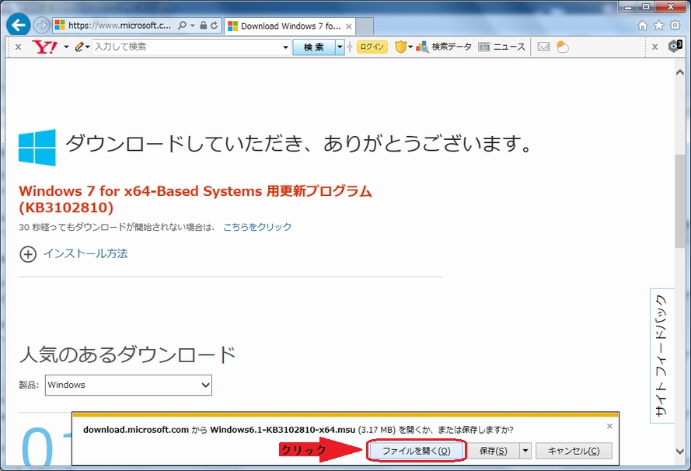This screenshot has width=691, height=471.
Task: Close the right-side toolbar X
Action: pos(655,47)
